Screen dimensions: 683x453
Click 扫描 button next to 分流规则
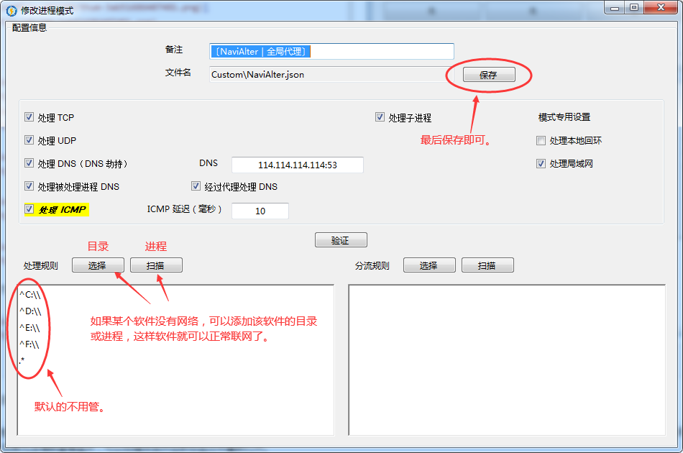pos(487,265)
